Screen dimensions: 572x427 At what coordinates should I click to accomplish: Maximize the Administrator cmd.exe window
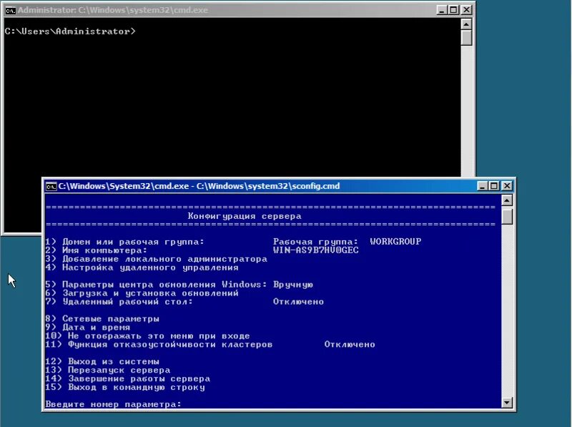454,10
